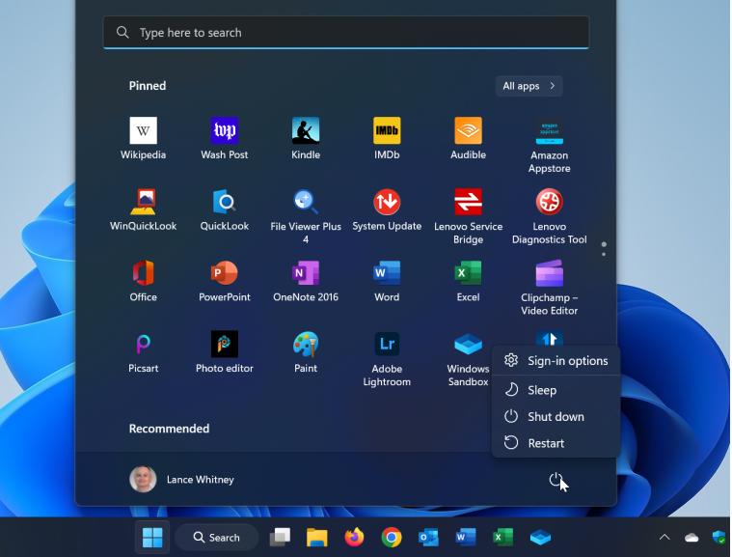Select Restart in the power menu
The width and height of the screenshot is (732, 557).
pyautogui.click(x=556, y=443)
